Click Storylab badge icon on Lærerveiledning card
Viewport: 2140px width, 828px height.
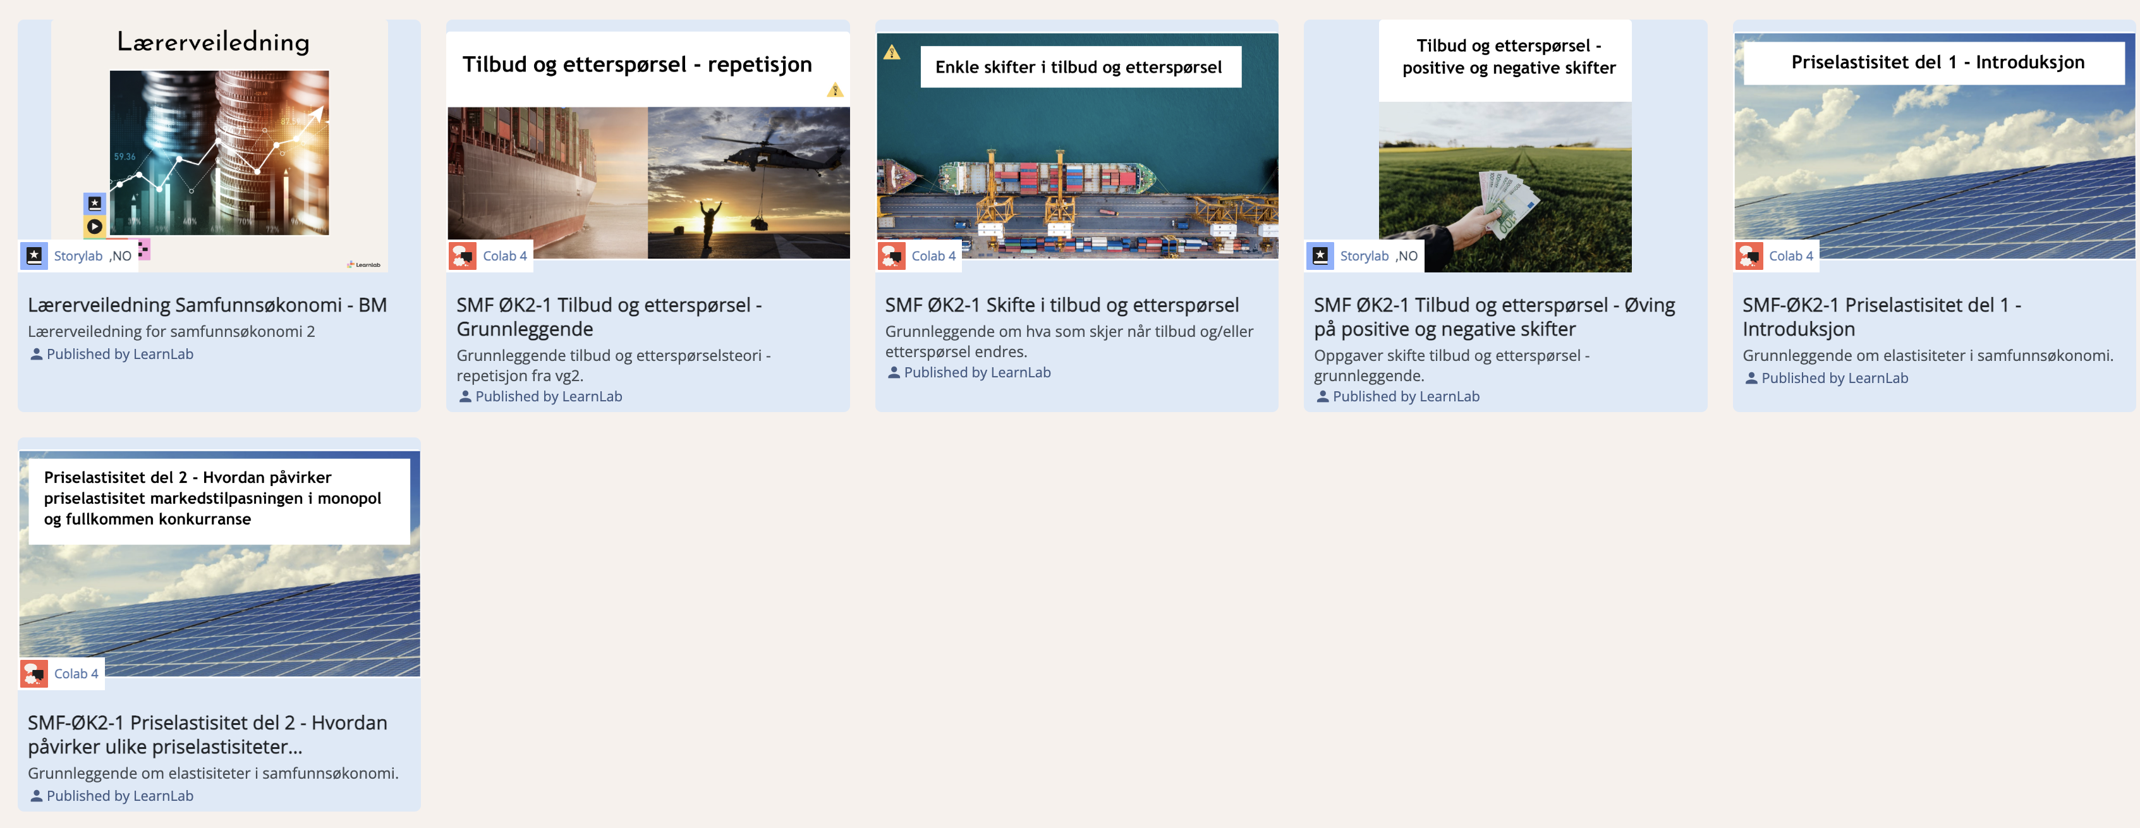(x=34, y=256)
